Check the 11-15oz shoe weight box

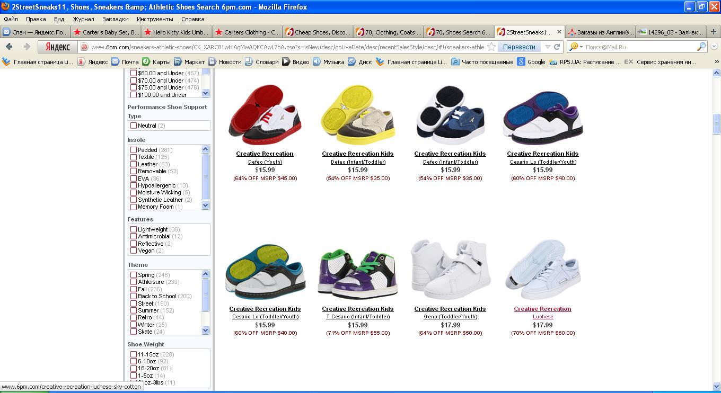[x=134, y=354]
